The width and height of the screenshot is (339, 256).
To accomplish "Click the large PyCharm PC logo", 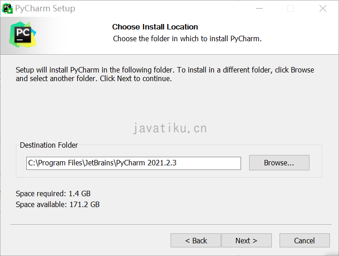I will 23,34.
